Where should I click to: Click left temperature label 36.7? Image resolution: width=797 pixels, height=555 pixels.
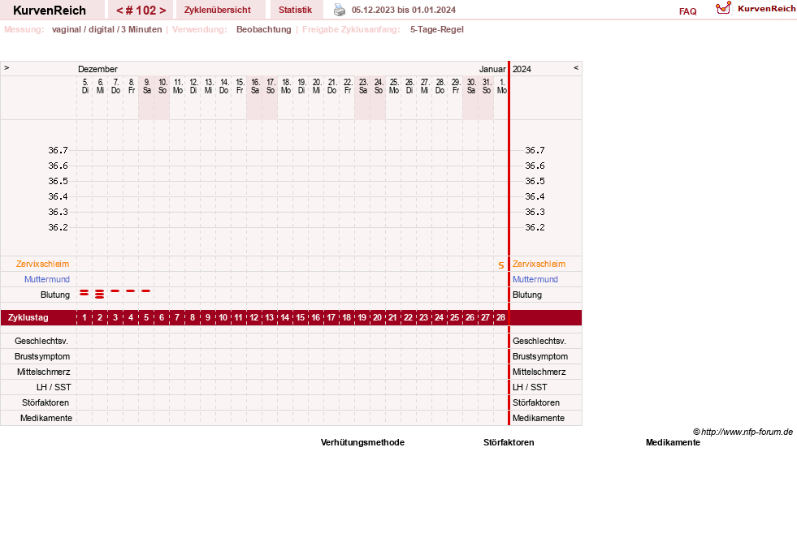[x=58, y=150]
